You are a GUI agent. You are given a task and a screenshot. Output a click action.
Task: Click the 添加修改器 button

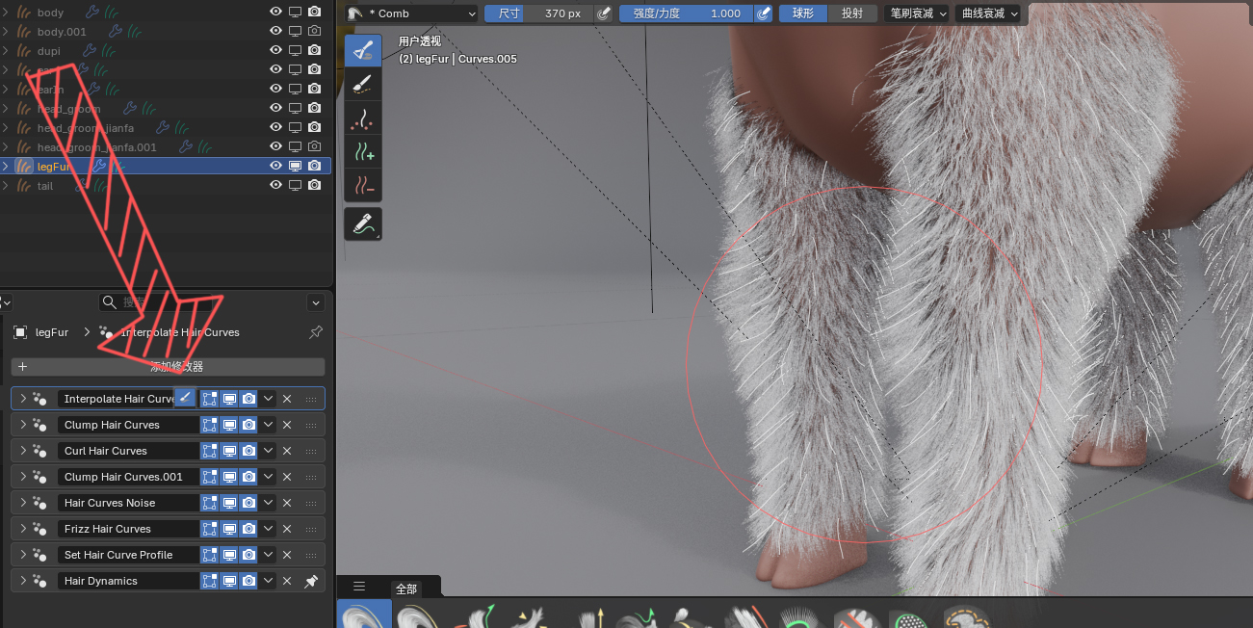[x=168, y=367]
